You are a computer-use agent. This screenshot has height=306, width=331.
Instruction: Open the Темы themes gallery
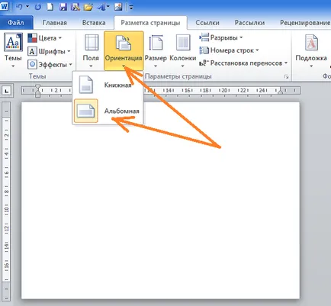click(x=13, y=50)
